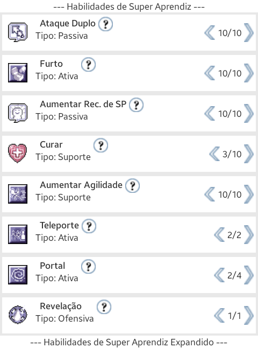Screen dimensions: 258x348
Task: Open help for Portal skill
Action: pos(88,266)
